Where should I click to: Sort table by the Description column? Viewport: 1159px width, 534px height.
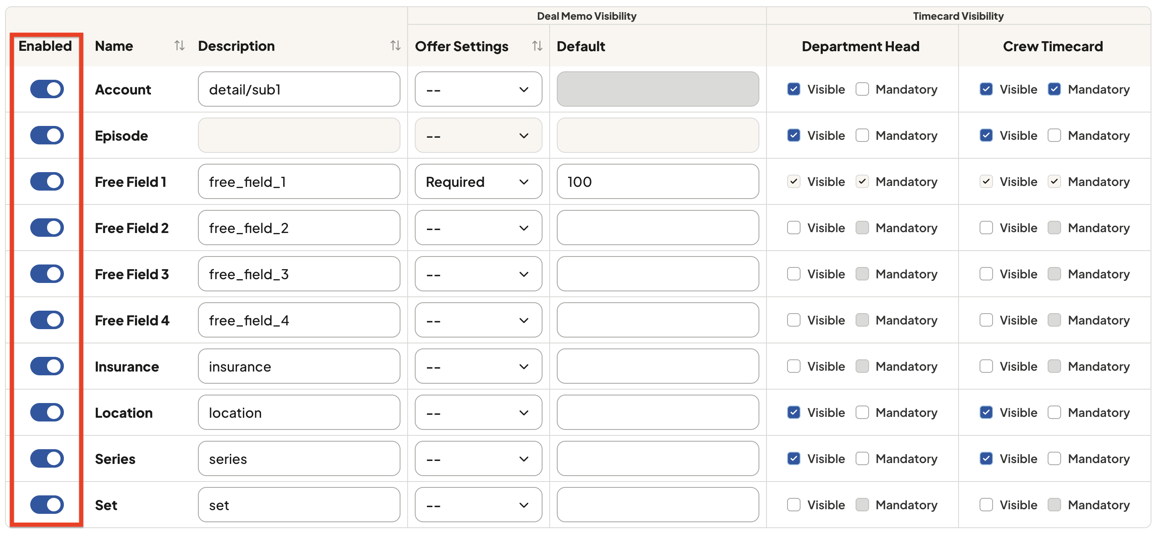395,46
